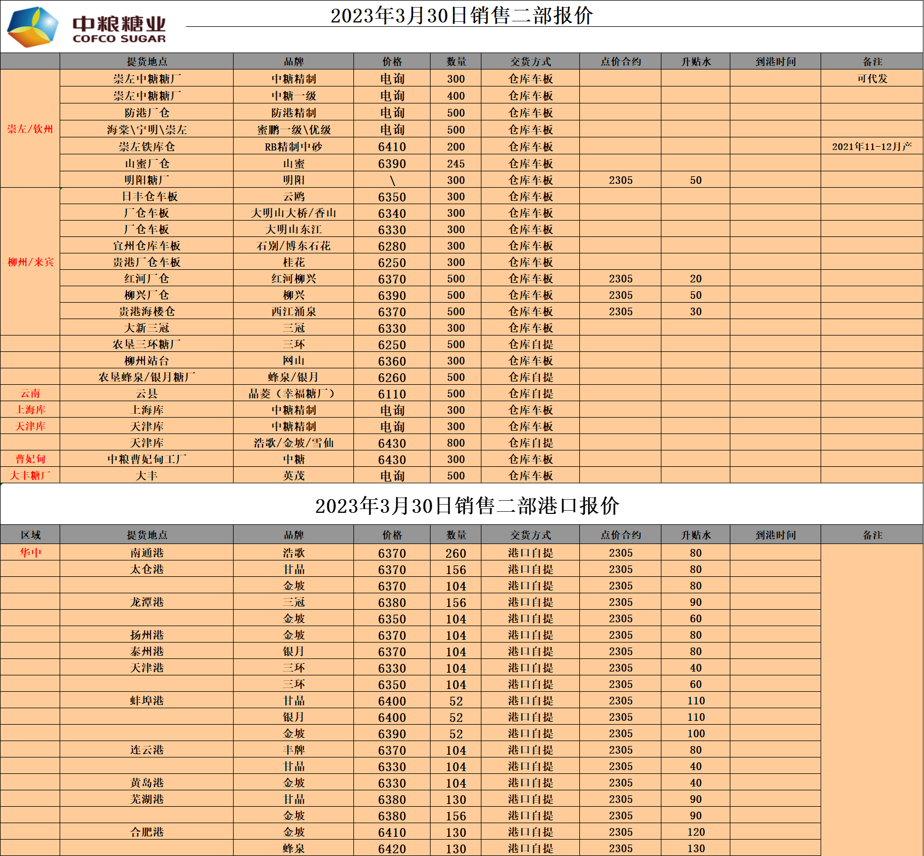Screen dimensions: 924x856
Task: Select the '2023年3月30日销售二部港口报价' title
Action: pyautogui.click(x=467, y=505)
